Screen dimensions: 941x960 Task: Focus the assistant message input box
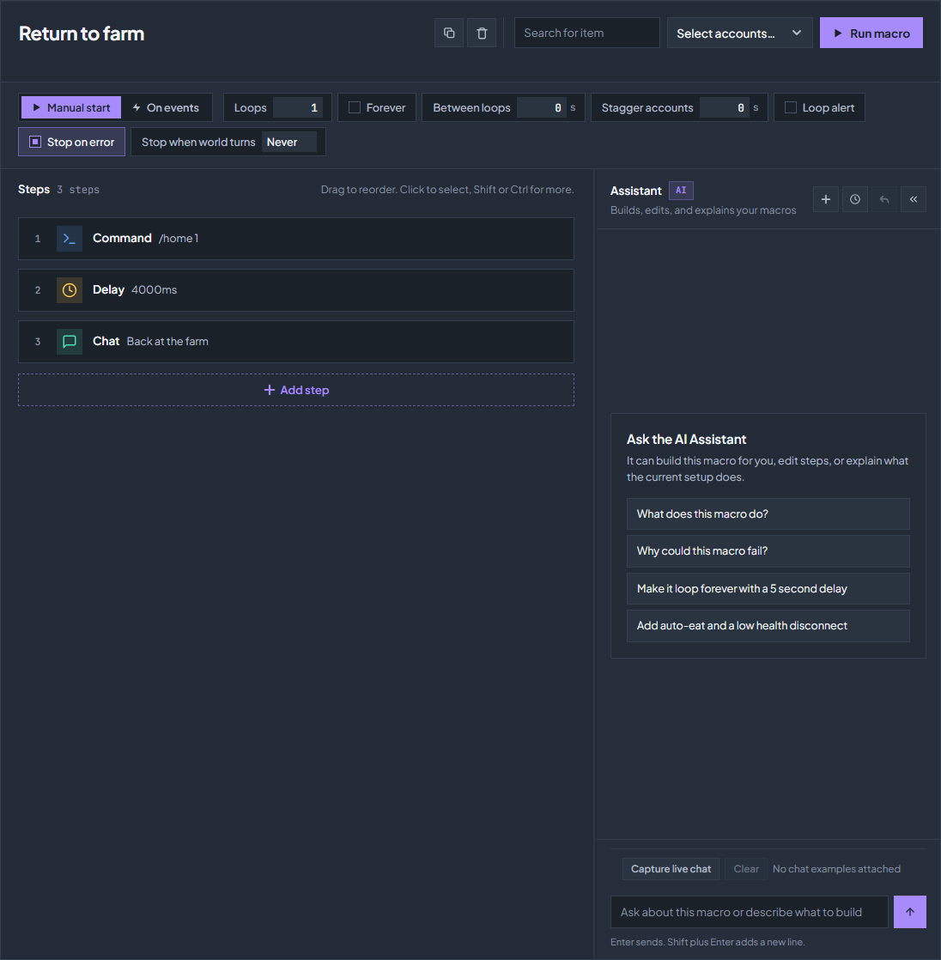[x=750, y=912]
